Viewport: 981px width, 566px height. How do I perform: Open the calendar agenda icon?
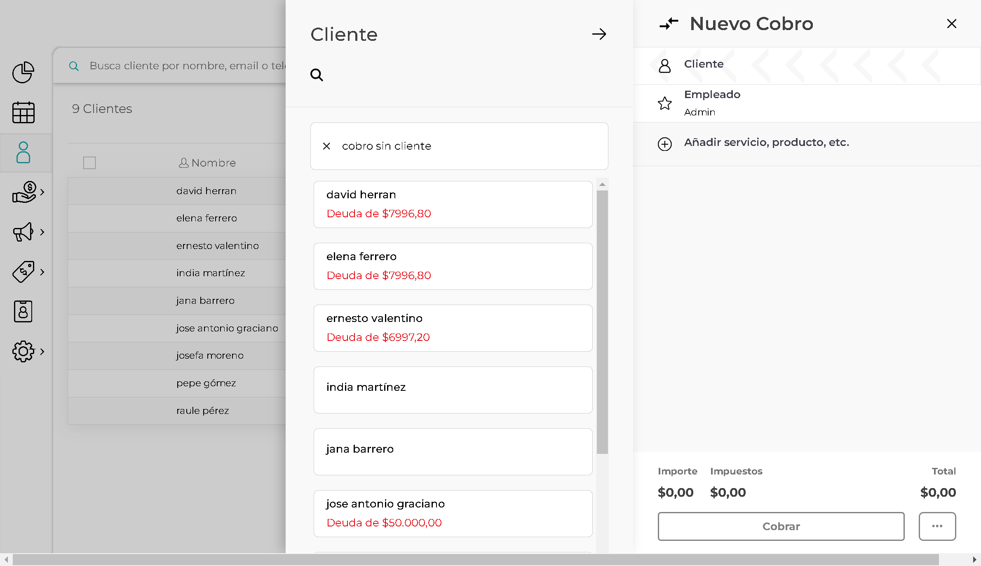point(23,112)
